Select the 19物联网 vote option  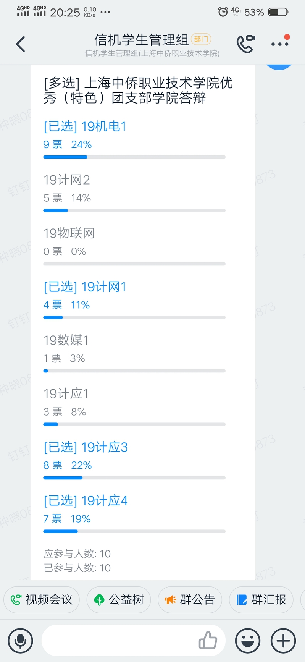pos(69,233)
